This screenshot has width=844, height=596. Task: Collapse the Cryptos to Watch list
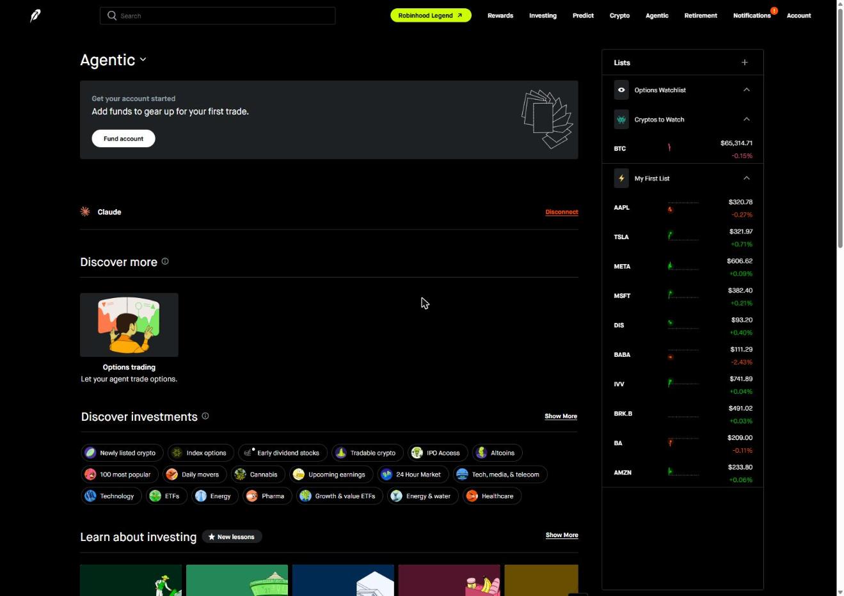coord(747,120)
